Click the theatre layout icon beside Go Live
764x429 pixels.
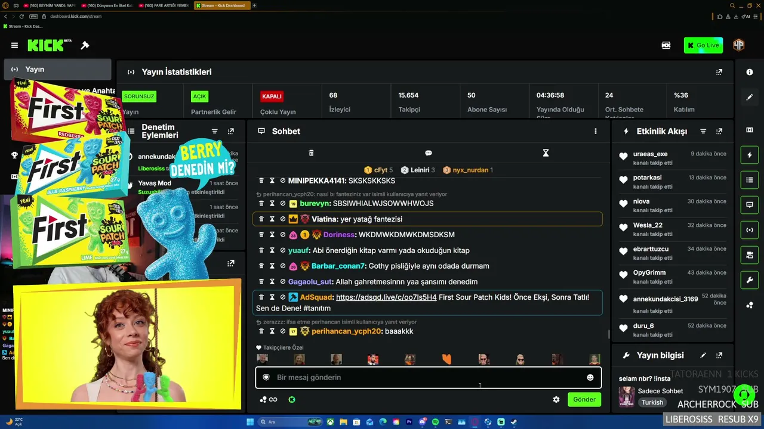click(666, 45)
